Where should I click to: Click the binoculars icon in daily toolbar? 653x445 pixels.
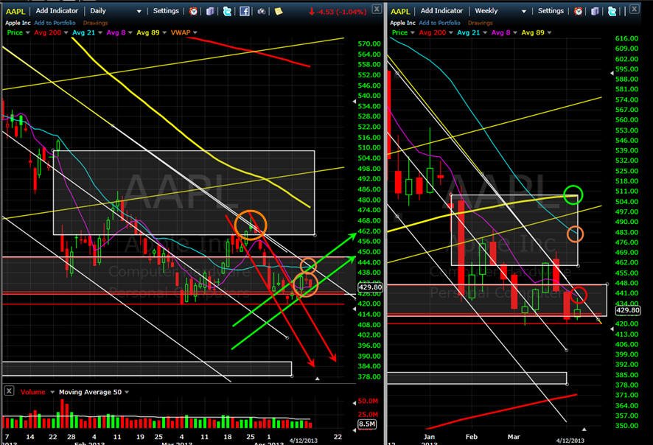click(x=262, y=11)
